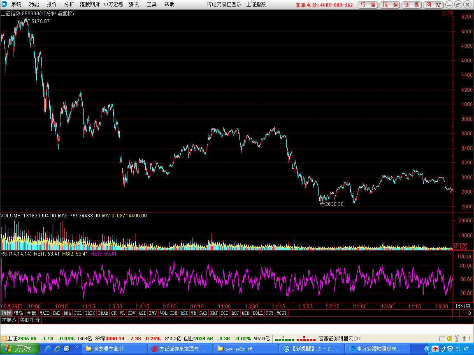
Task: Select the 指标 tab
Action: pos(6,313)
